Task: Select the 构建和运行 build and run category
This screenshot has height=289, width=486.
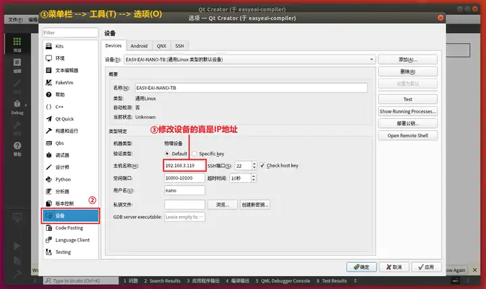Action: click(x=70, y=131)
